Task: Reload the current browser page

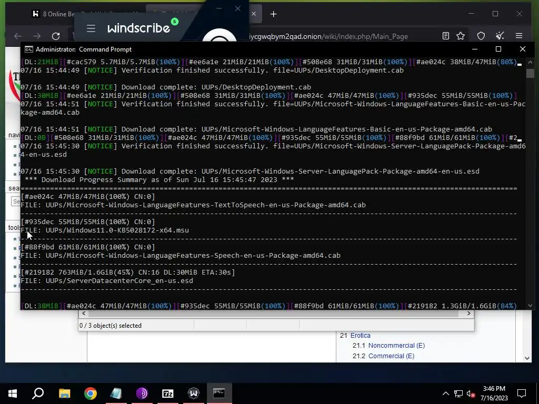Action: pos(56,36)
